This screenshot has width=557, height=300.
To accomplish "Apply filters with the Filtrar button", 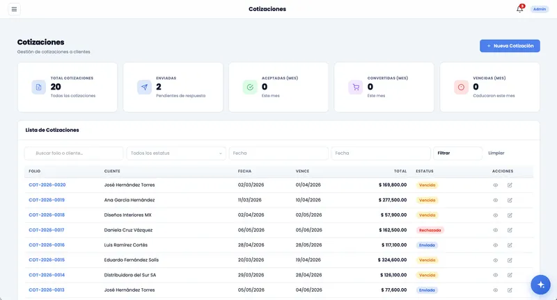I will (x=458, y=153).
